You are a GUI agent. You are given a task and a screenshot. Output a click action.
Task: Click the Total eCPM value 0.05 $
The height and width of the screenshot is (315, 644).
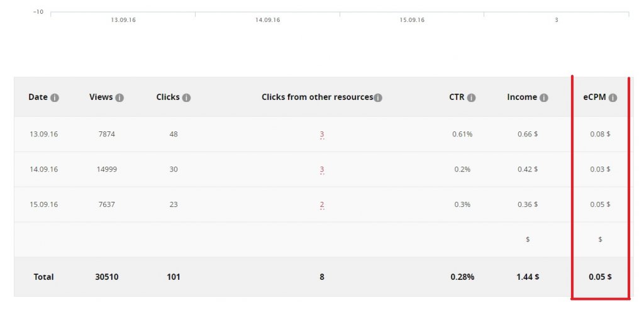(x=600, y=277)
